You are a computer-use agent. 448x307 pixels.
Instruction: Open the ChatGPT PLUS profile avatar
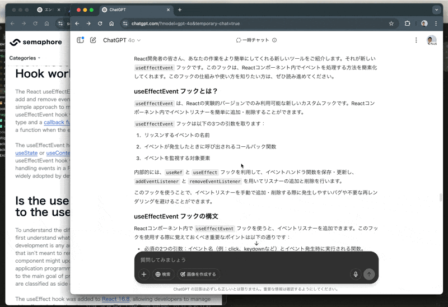pos(431,40)
